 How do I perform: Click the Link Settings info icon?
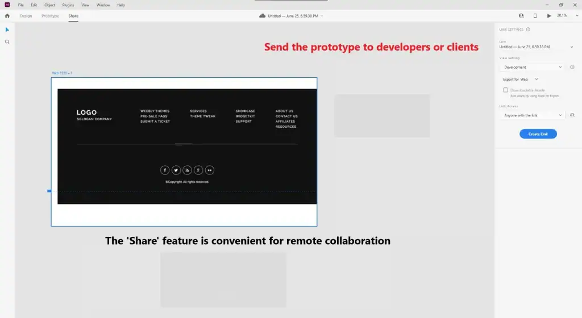click(528, 30)
